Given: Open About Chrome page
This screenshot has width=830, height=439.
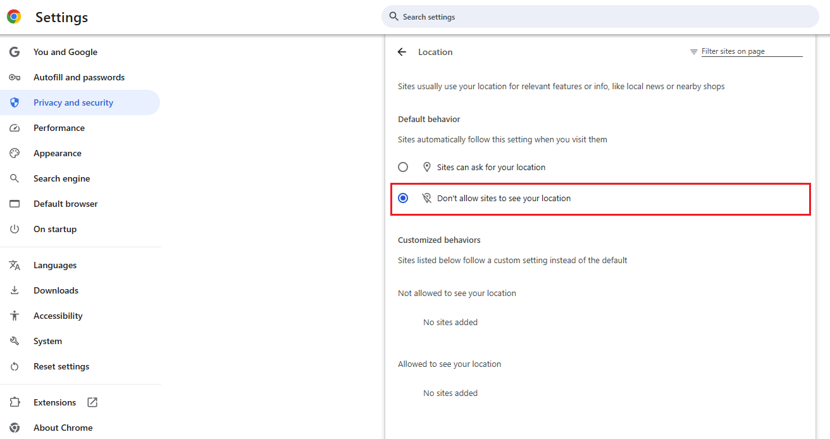Looking at the screenshot, I should click(63, 428).
